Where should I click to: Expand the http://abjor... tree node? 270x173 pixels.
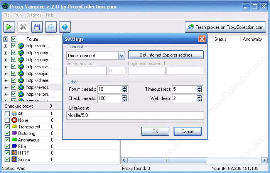[5, 74]
